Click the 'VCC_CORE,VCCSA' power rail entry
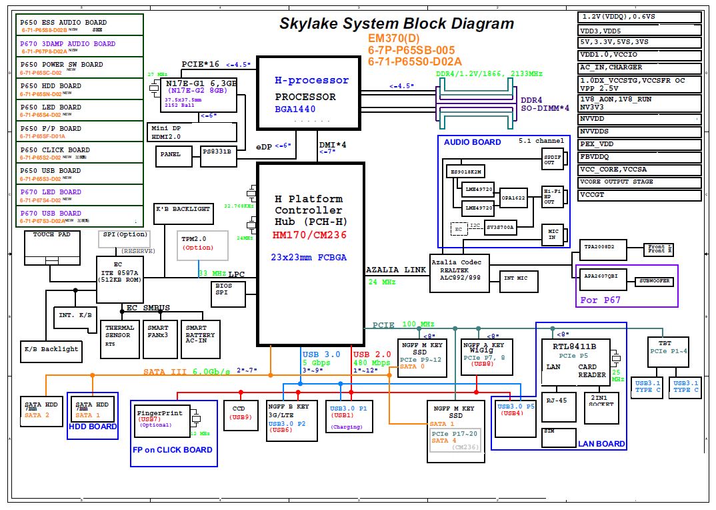716x510 pixels. click(x=639, y=170)
